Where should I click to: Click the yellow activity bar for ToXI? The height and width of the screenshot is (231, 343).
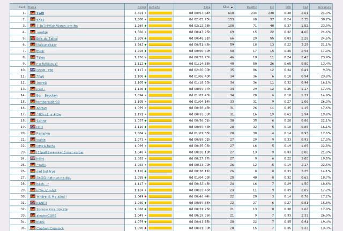[160, 13]
